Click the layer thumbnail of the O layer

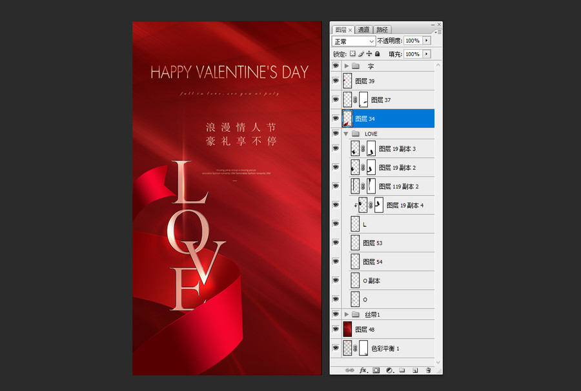(355, 299)
